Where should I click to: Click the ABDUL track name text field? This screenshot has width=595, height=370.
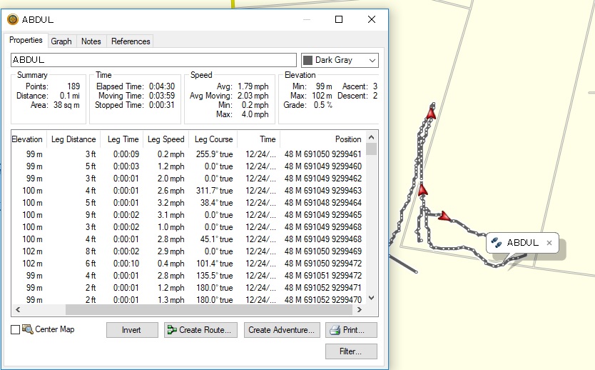[153, 60]
